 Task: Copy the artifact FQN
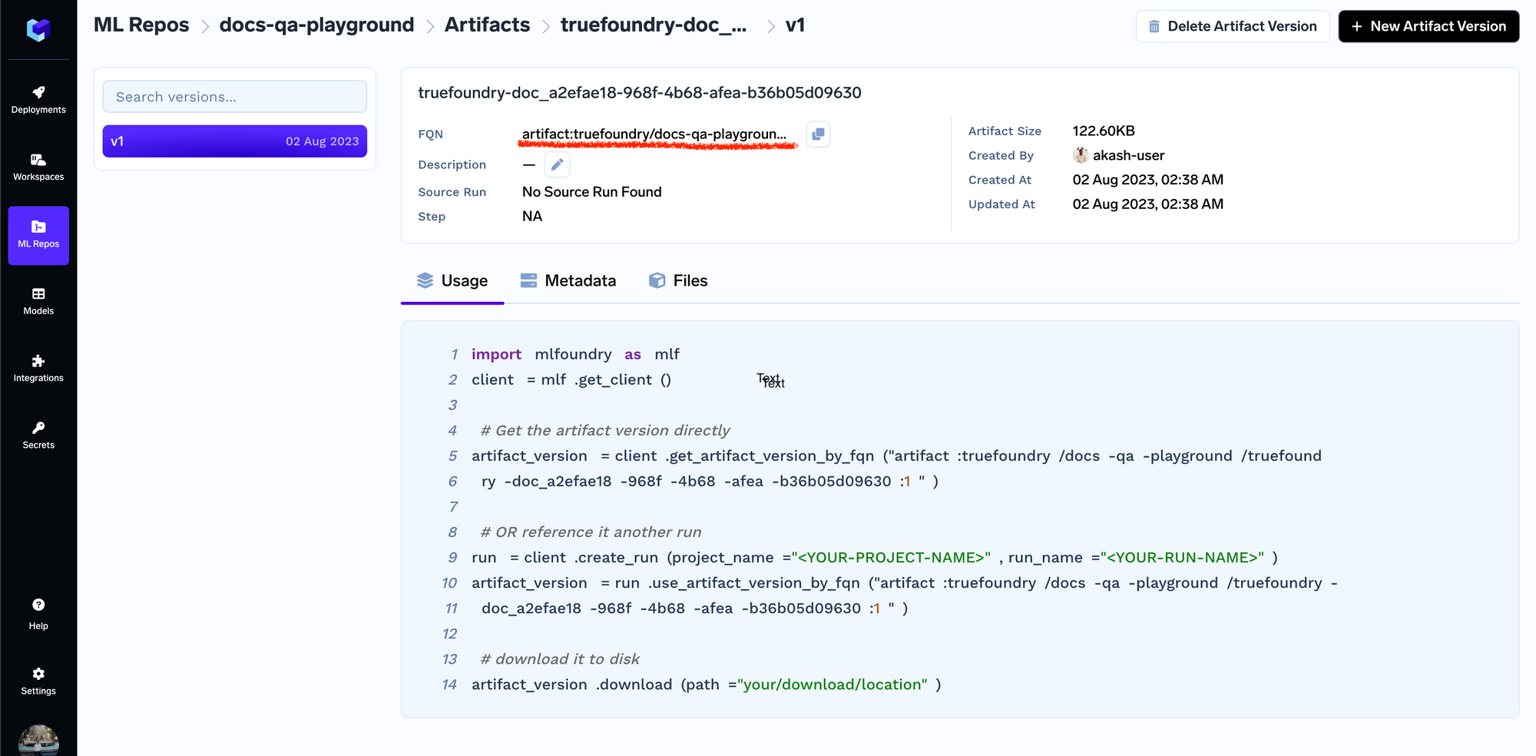[x=818, y=134]
